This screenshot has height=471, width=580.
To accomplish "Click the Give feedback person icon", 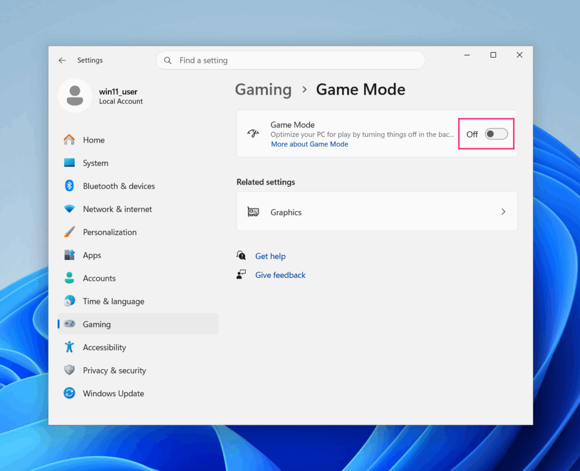I will [x=241, y=275].
